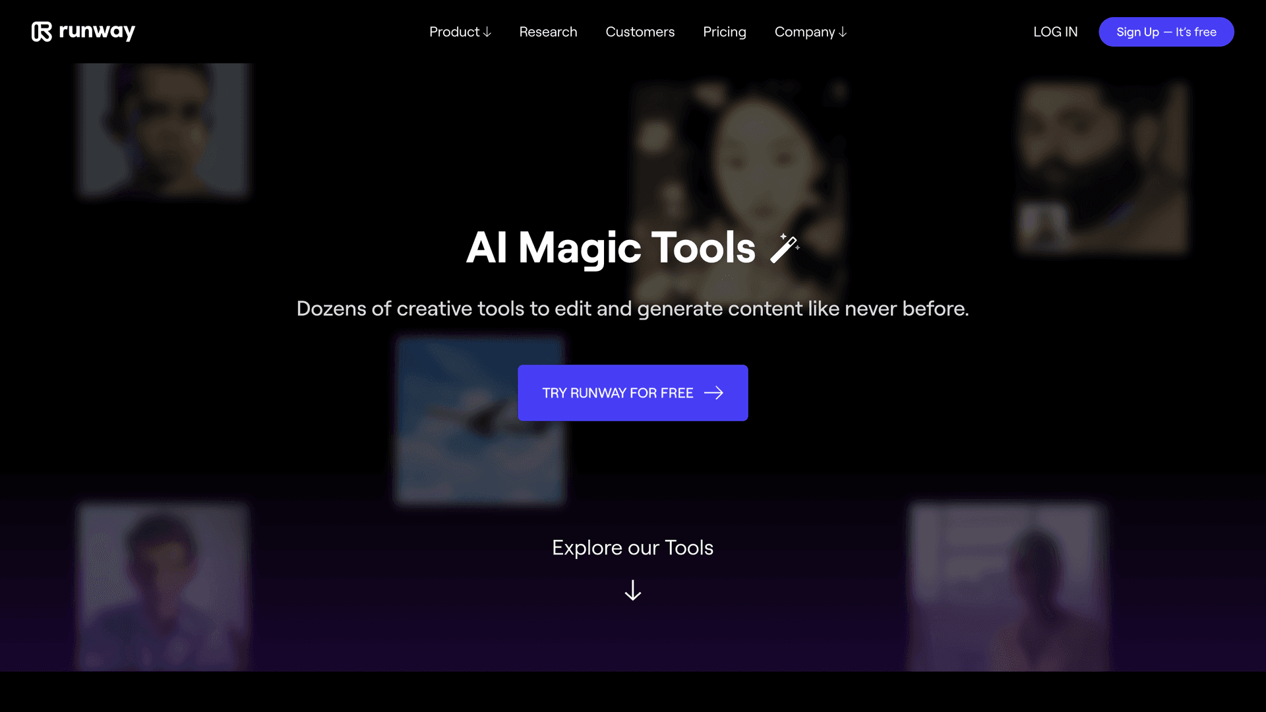This screenshot has width=1266, height=712.
Task: Click the magic wand emoji icon
Action: [x=783, y=248]
